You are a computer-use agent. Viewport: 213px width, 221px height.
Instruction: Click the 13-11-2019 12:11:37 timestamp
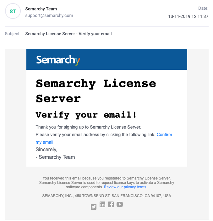point(188,16)
